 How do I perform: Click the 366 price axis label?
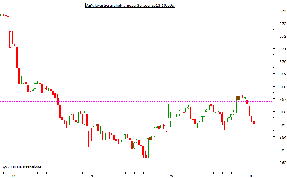tap(283, 112)
